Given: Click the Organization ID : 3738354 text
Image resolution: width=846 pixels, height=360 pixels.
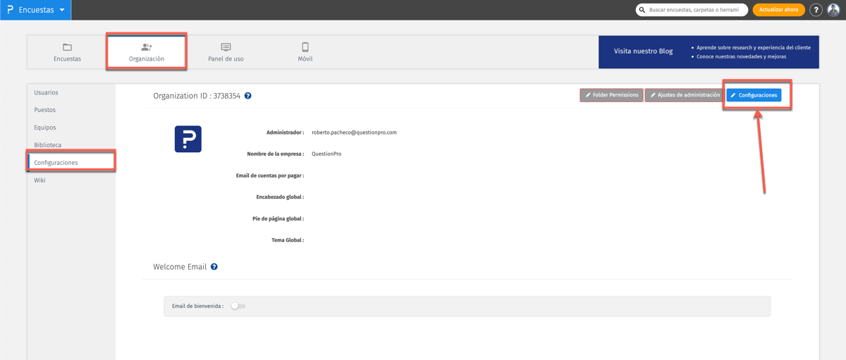Looking at the screenshot, I should [x=197, y=96].
